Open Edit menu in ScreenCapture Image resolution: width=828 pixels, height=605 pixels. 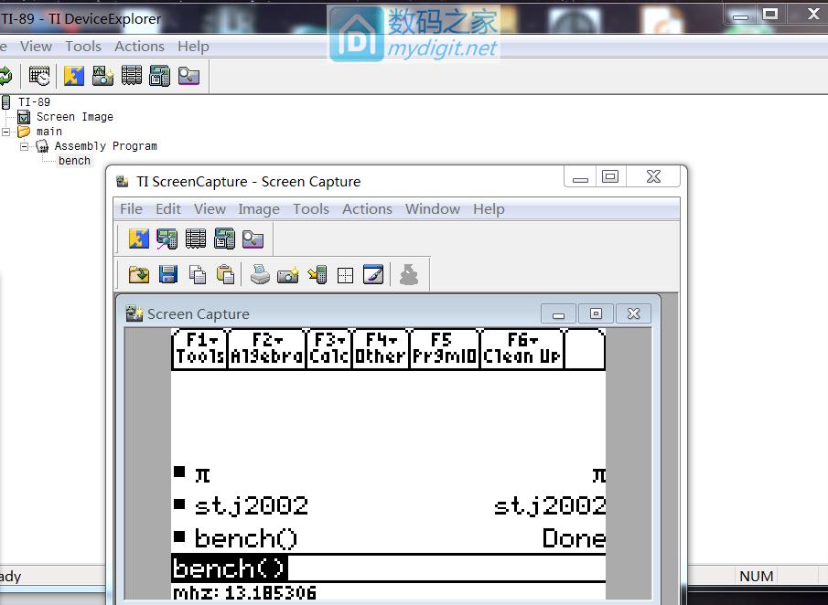click(168, 209)
